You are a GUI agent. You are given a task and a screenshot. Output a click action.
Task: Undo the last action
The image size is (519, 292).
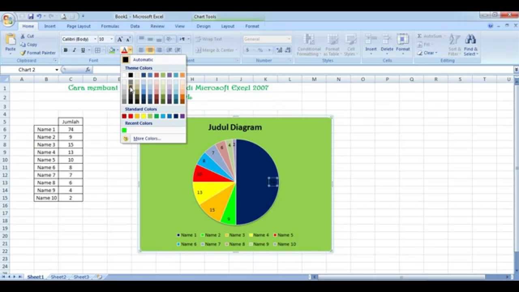click(x=39, y=17)
